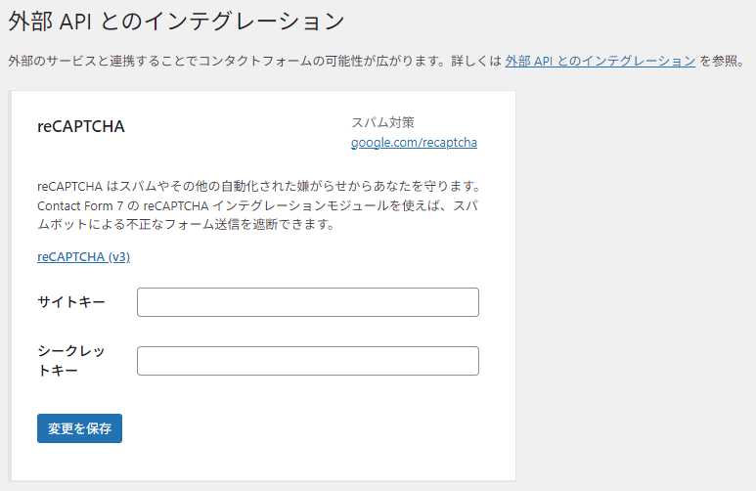Screen dimensions: 756x491
Task: Click the サイトキー field label
Action: click(71, 302)
